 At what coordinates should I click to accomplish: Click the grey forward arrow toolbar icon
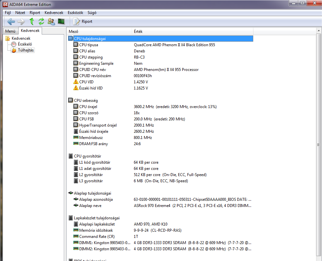[21, 21]
